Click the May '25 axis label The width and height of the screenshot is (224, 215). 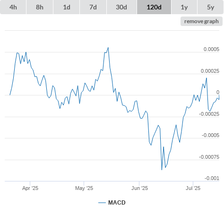[84, 188]
